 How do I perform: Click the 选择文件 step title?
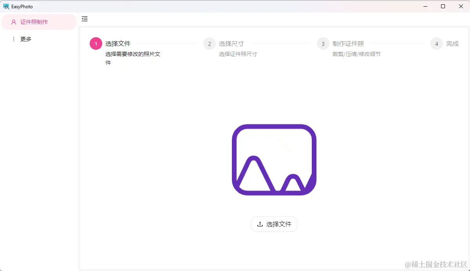118,43
